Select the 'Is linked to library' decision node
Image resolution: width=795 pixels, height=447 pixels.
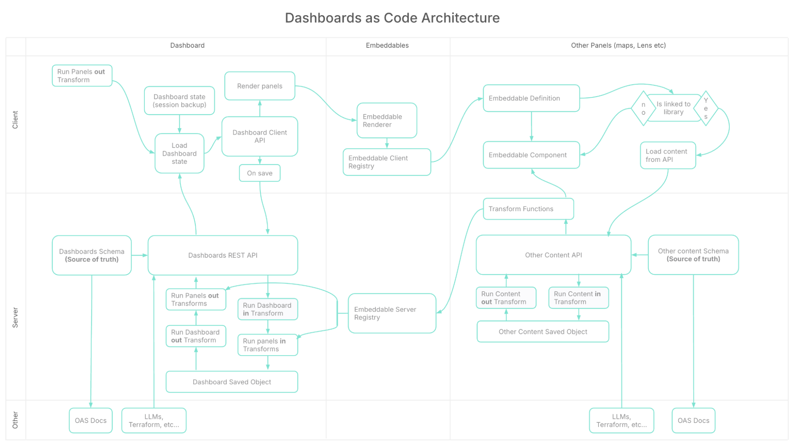tap(673, 108)
